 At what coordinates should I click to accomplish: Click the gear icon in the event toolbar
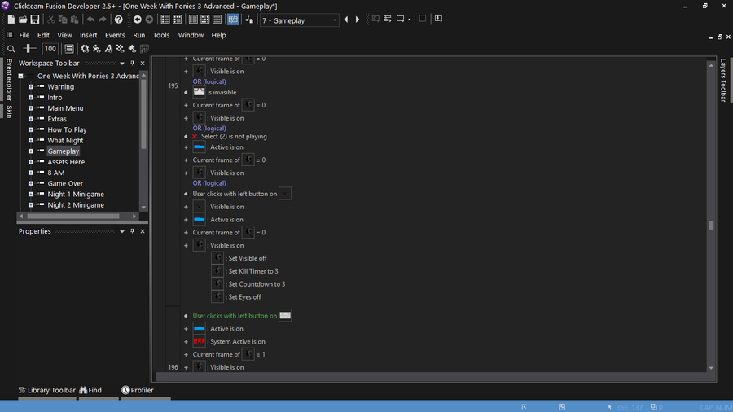click(x=85, y=49)
